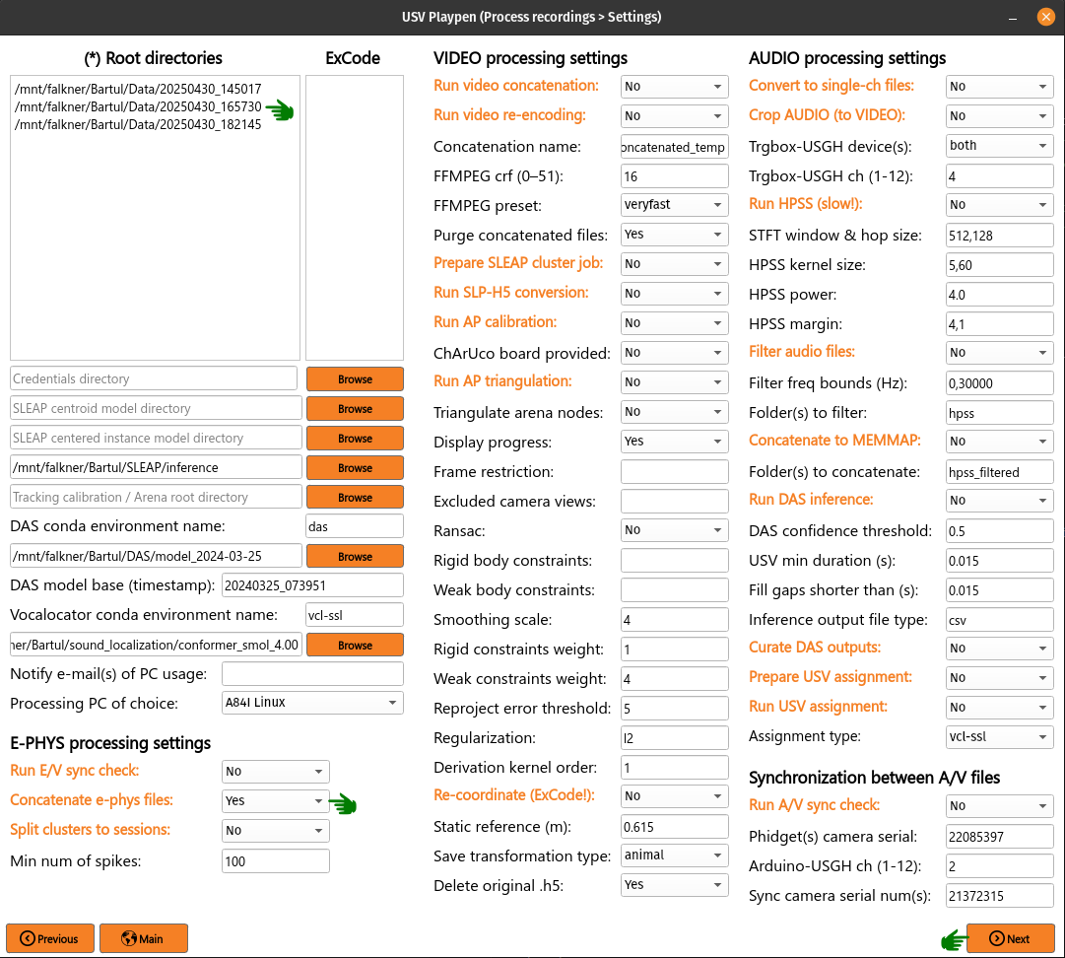Open Prepare SLEAP cluster job dropdown

pos(674,263)
